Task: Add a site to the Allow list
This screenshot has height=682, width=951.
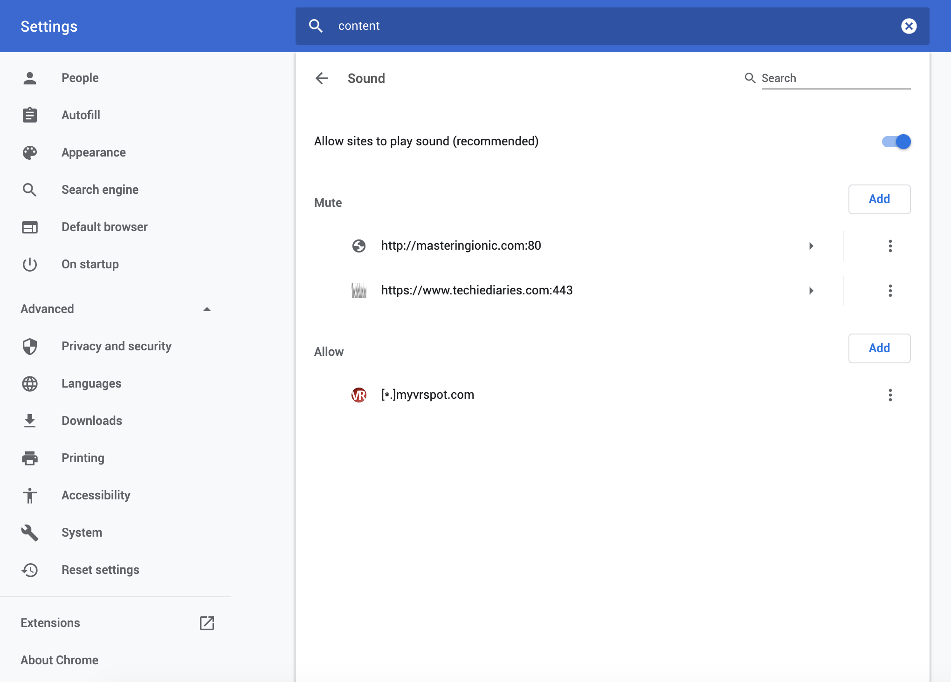Action: tap(879, 348)
